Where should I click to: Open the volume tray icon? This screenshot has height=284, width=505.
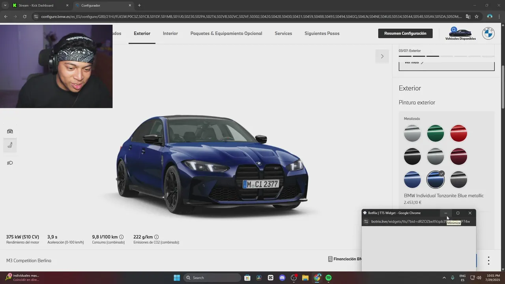pos(479,278)
